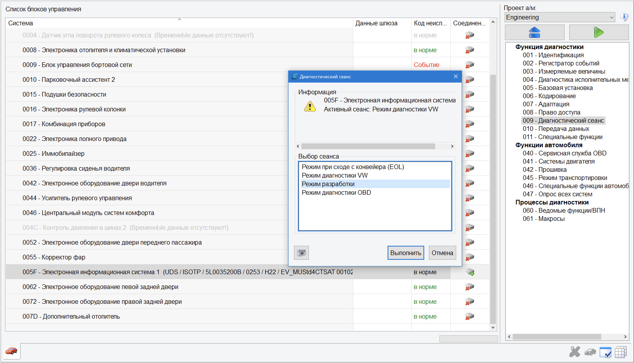The width and height of the screenshot is (634, 363).
Task: Toggle connection for 005F Электронная информационная система
Action: click(x=471, y=272)
